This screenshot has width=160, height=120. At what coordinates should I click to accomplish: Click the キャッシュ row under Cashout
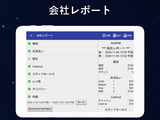(116, 101)
